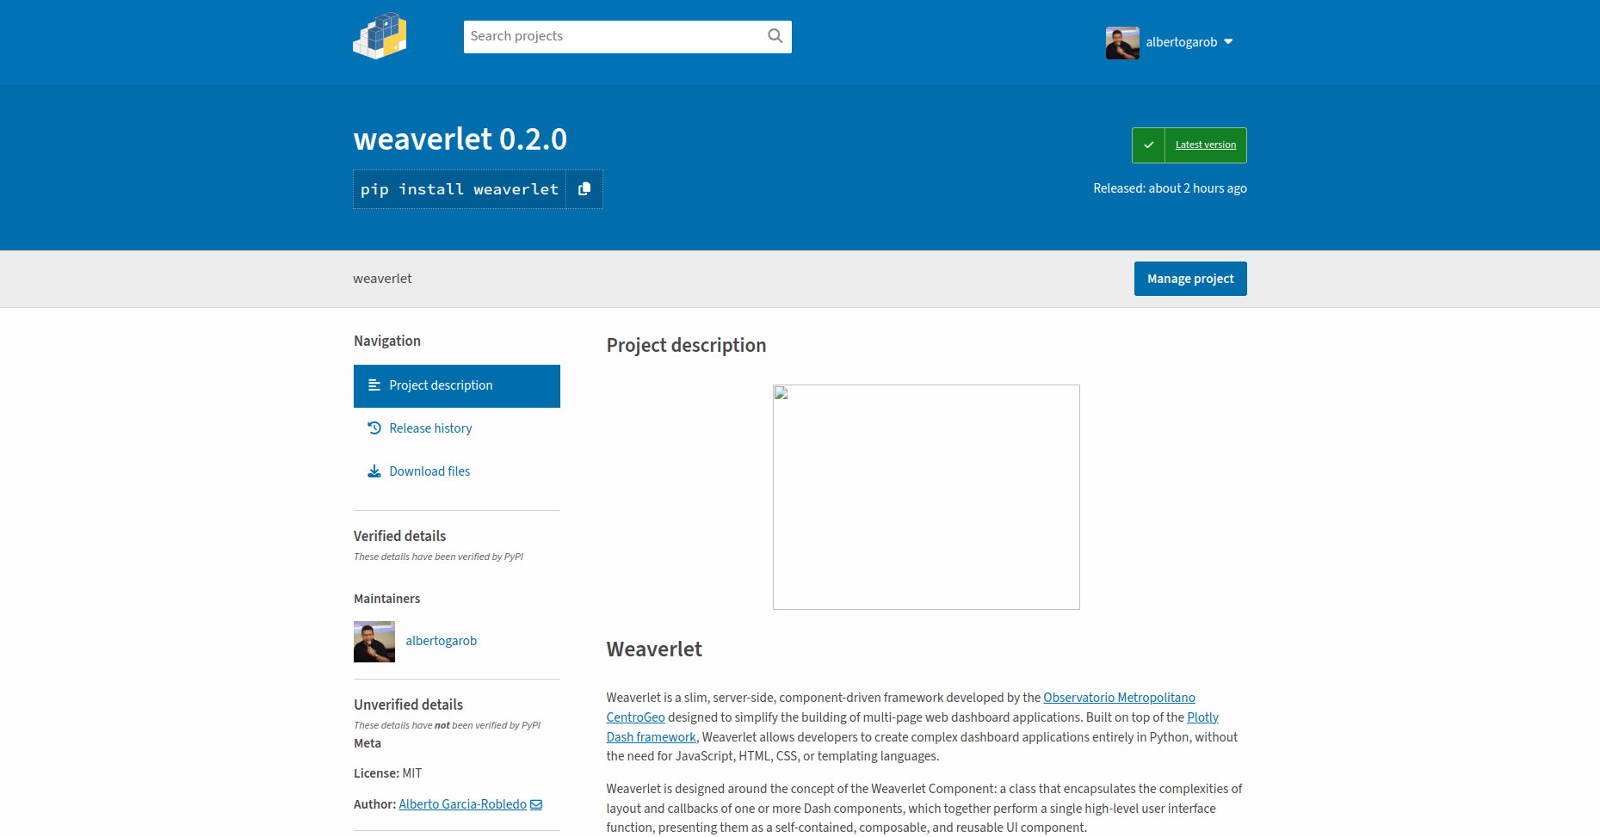Open the Release history tab
The image size is (1600, 837).
[x=457, y=428]
